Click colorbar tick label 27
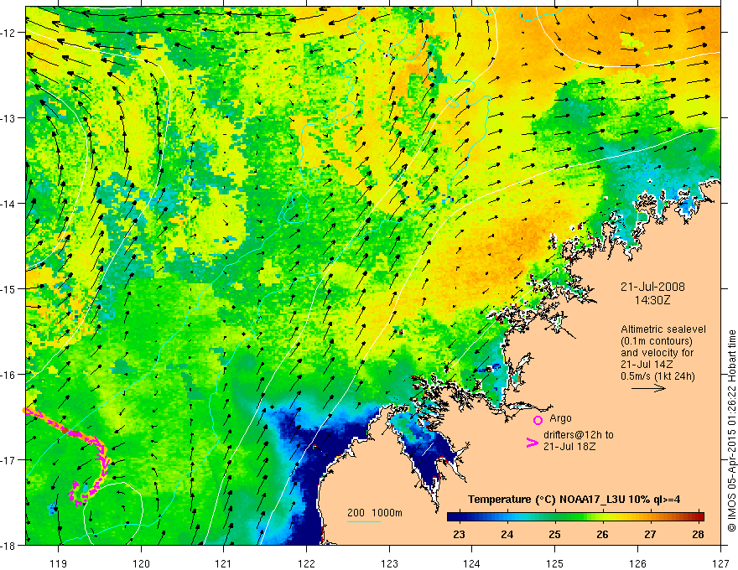The image size is (738, 570). point(651,534)
